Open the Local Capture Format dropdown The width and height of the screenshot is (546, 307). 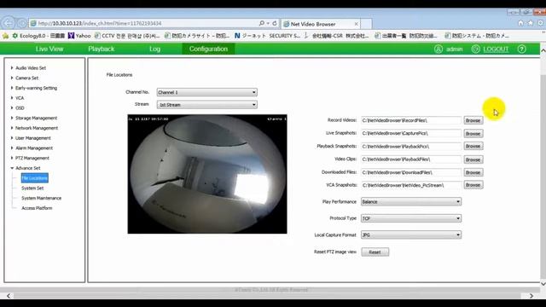(411, 235)
